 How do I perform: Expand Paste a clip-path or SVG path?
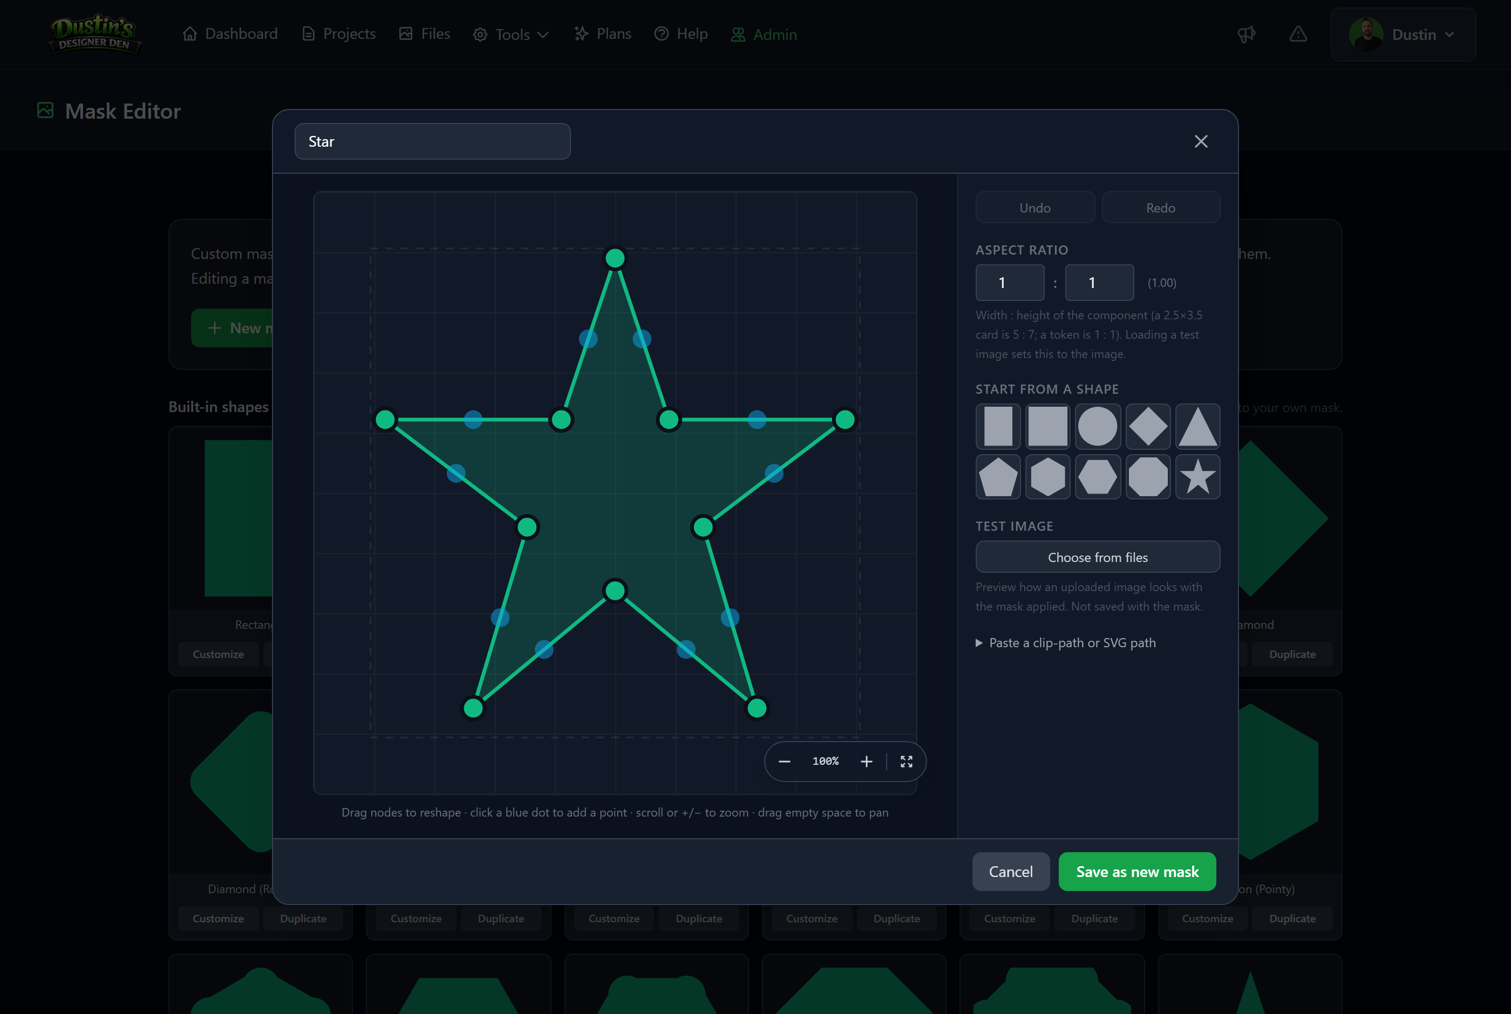click(1065, 643)
